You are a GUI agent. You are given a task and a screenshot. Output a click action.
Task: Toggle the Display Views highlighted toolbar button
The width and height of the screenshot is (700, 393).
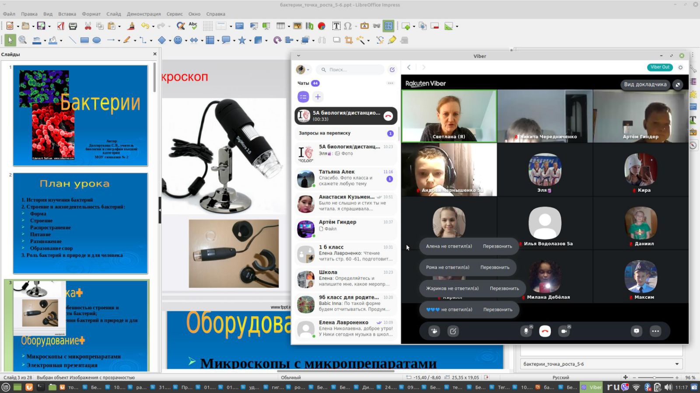point(388,26)
